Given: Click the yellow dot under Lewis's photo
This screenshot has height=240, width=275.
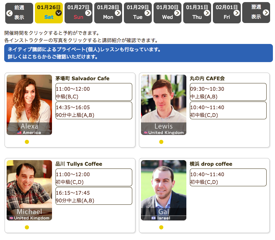Looking at the screenshot, I should point(161,142).
